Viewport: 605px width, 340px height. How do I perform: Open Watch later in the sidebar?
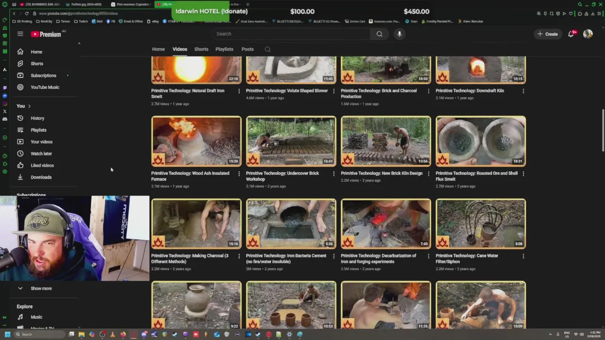[41, 153]
